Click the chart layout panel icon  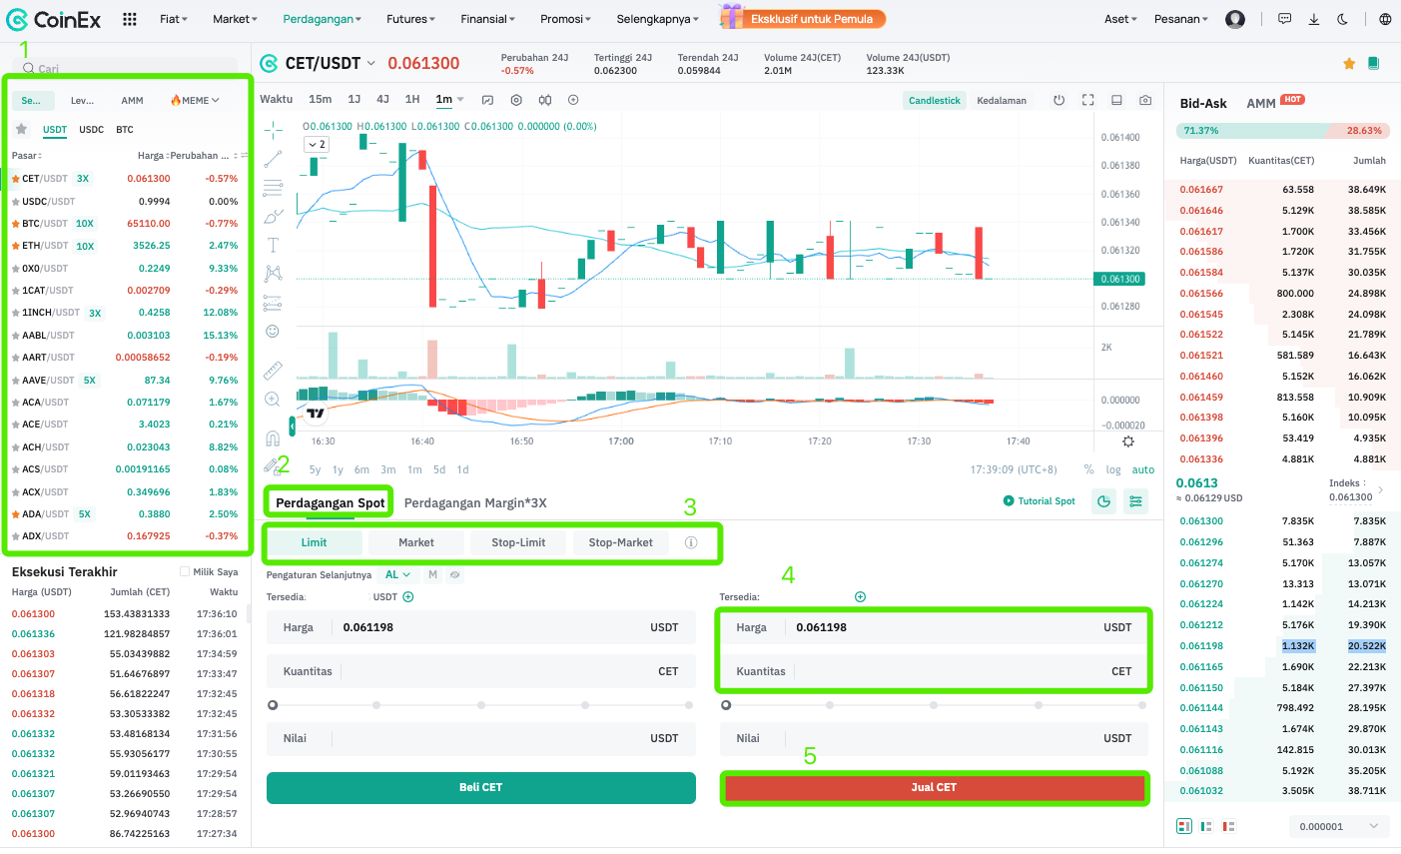[x=1116, y=100]
